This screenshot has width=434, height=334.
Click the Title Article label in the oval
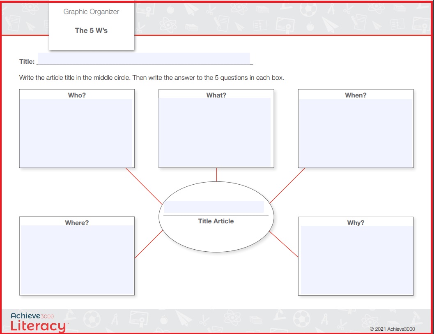(x=216, y=221)
